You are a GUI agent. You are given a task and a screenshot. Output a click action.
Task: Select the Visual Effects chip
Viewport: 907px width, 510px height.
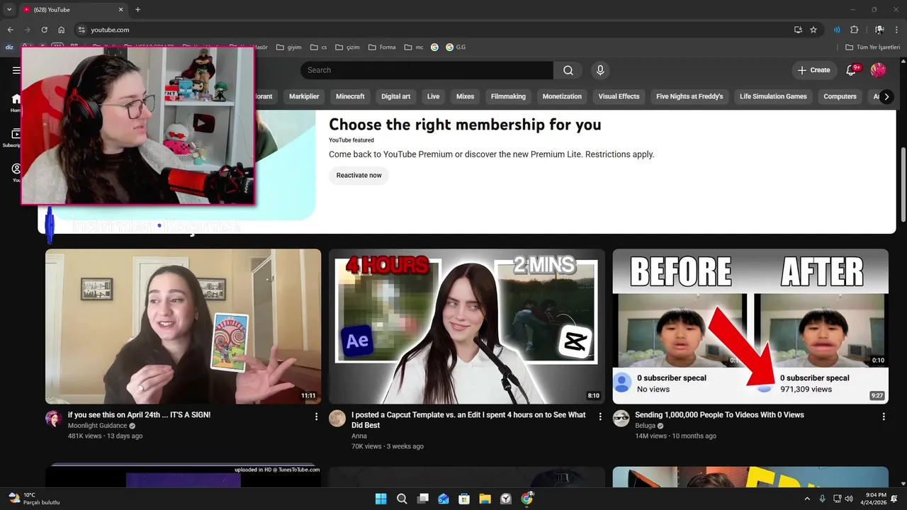click(619, 96)
